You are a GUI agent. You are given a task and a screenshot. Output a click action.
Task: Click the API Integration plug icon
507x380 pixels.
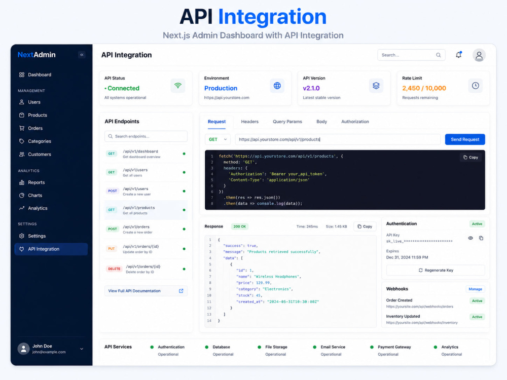[22, 249]
